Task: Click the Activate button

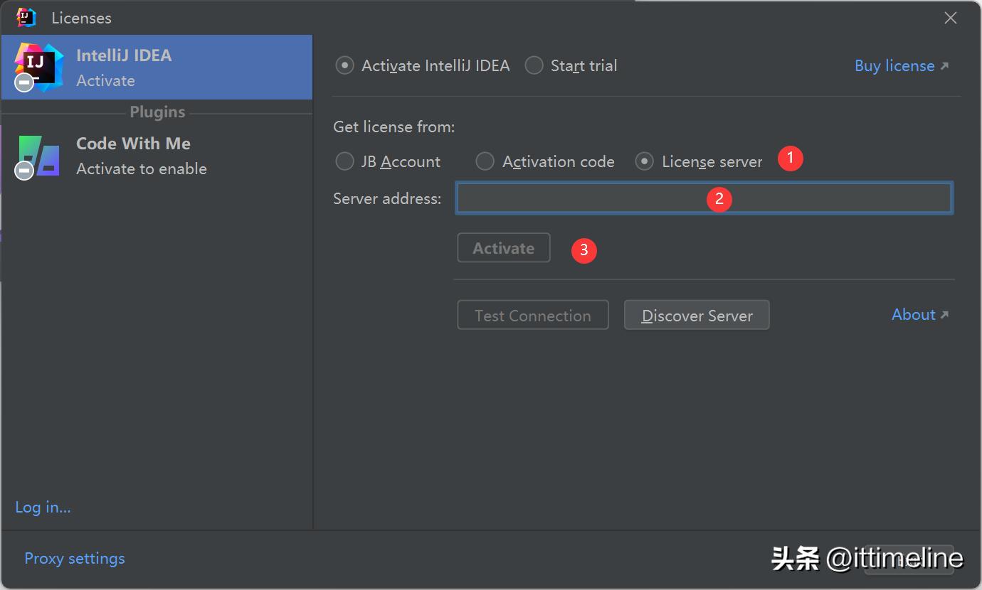Action: 504,247
